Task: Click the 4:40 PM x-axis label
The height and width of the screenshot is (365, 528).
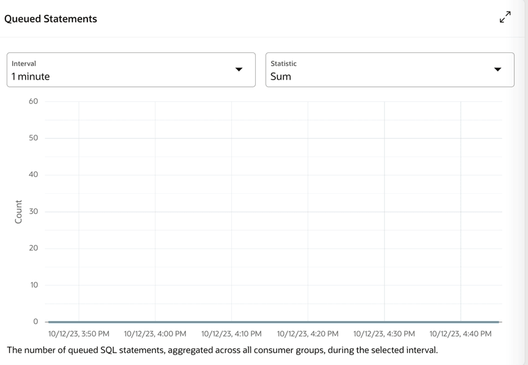Action: (x=460, y=333)
